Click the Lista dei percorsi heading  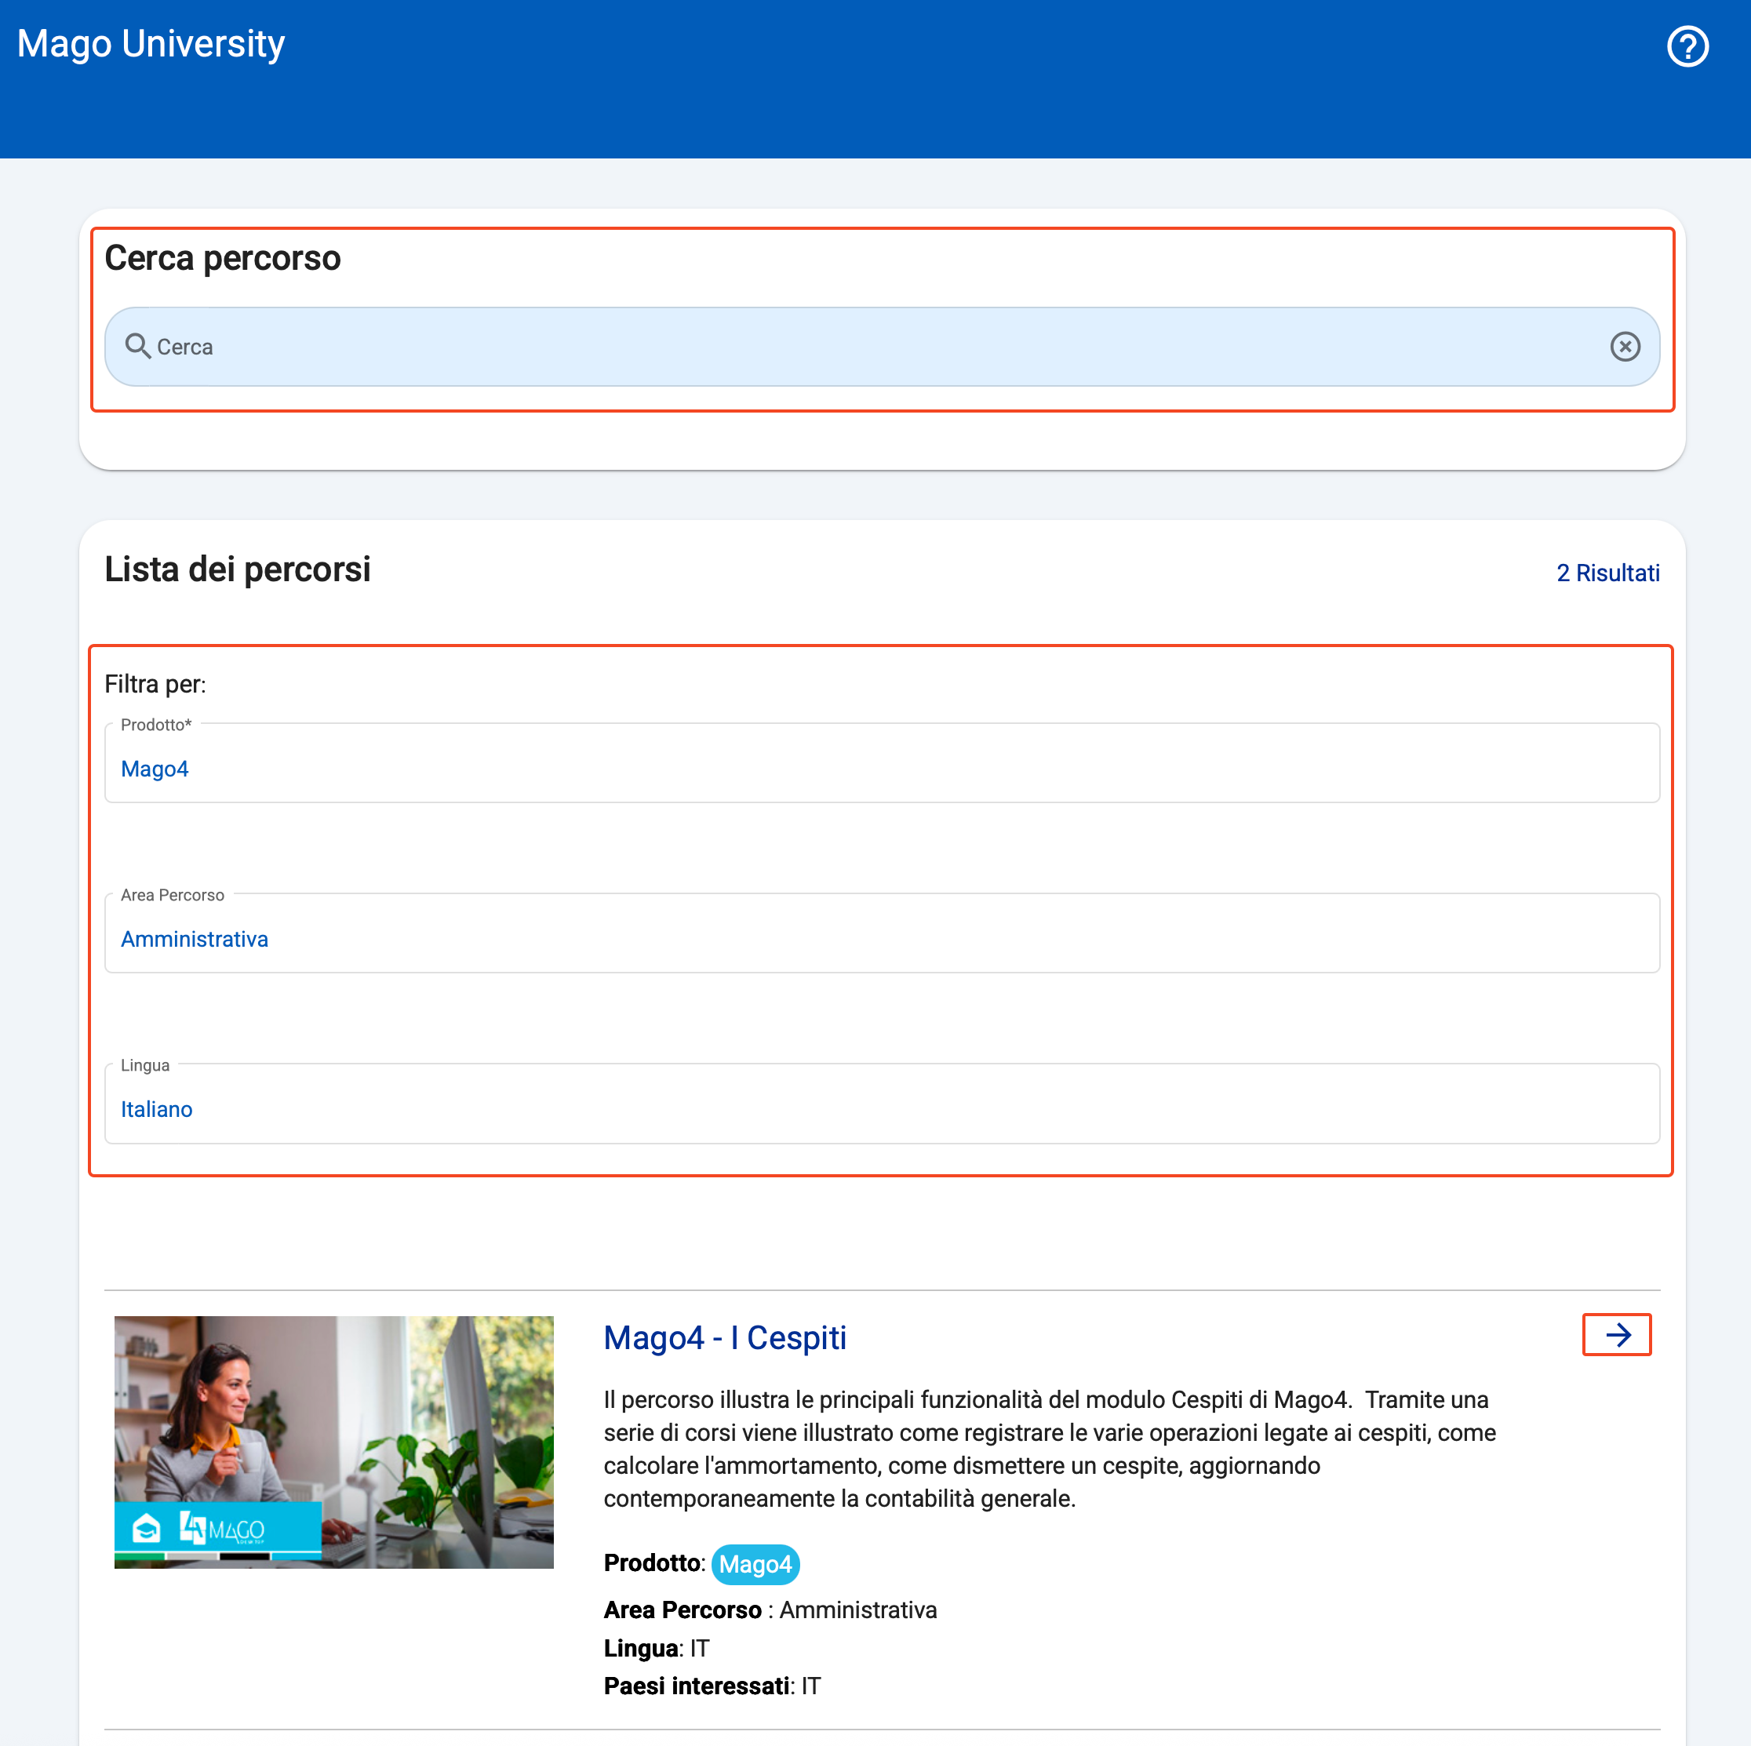point(238,569)
